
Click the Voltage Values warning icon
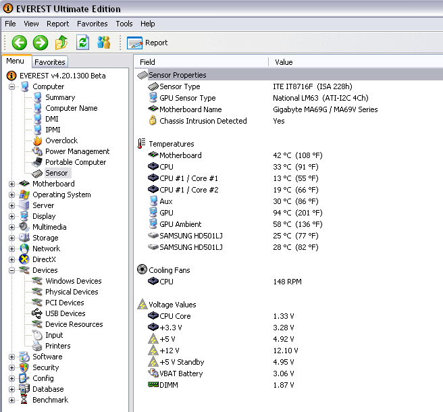tap(142, 305)
